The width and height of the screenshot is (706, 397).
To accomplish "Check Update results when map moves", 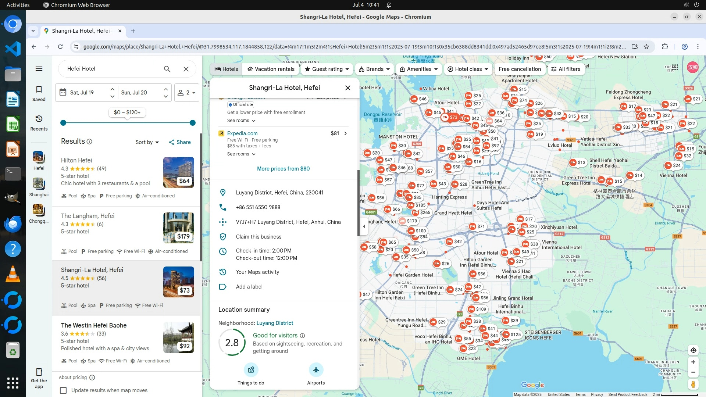I will click(x=63, y=390).
